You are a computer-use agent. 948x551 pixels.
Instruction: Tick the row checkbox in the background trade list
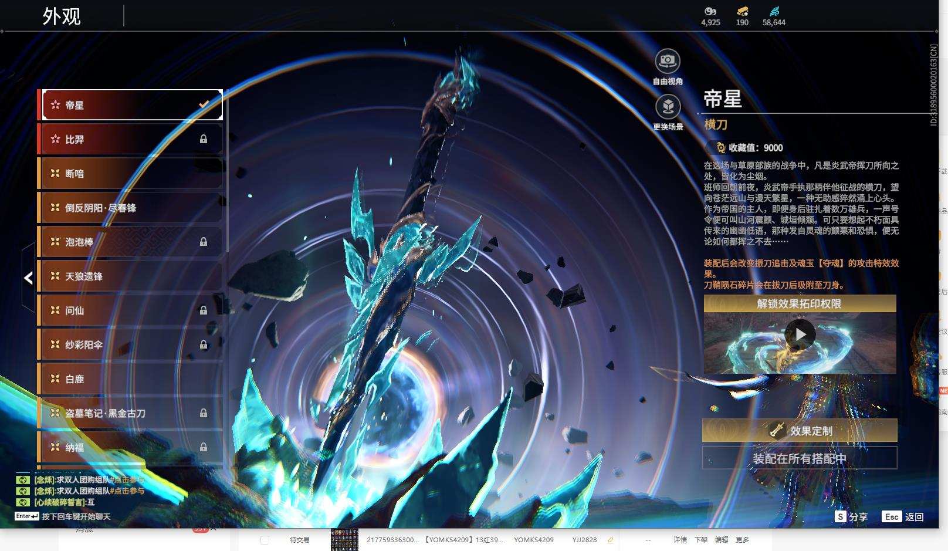pyautogui.click(x=265, y=540)
